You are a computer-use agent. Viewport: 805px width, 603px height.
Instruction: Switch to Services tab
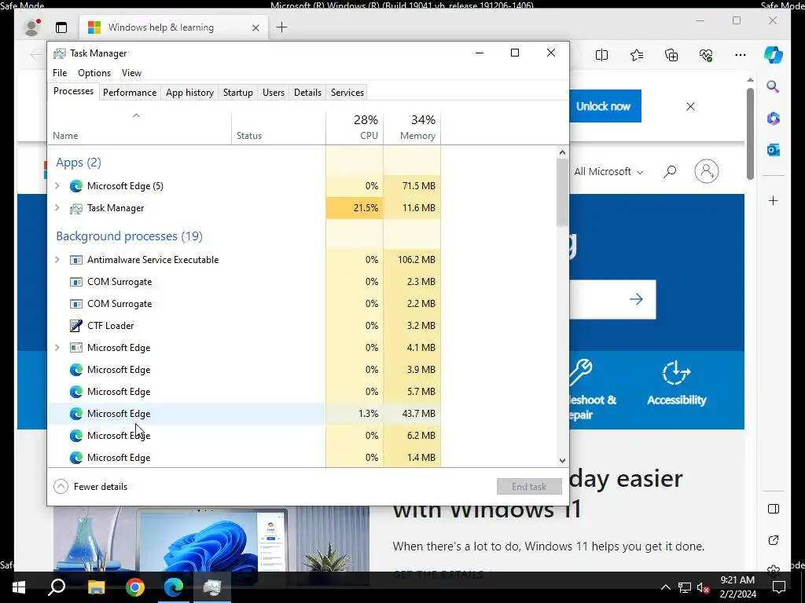[x=347, y=93]
